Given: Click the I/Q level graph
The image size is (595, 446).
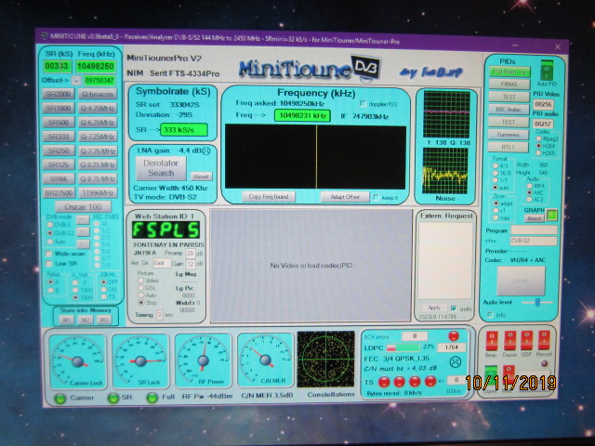Looking at the screenshot, I should pos(446,114).
